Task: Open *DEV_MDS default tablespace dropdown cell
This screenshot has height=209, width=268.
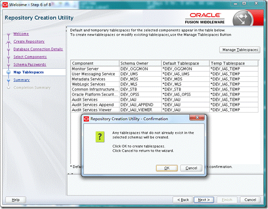Action: tap(185, 79)
